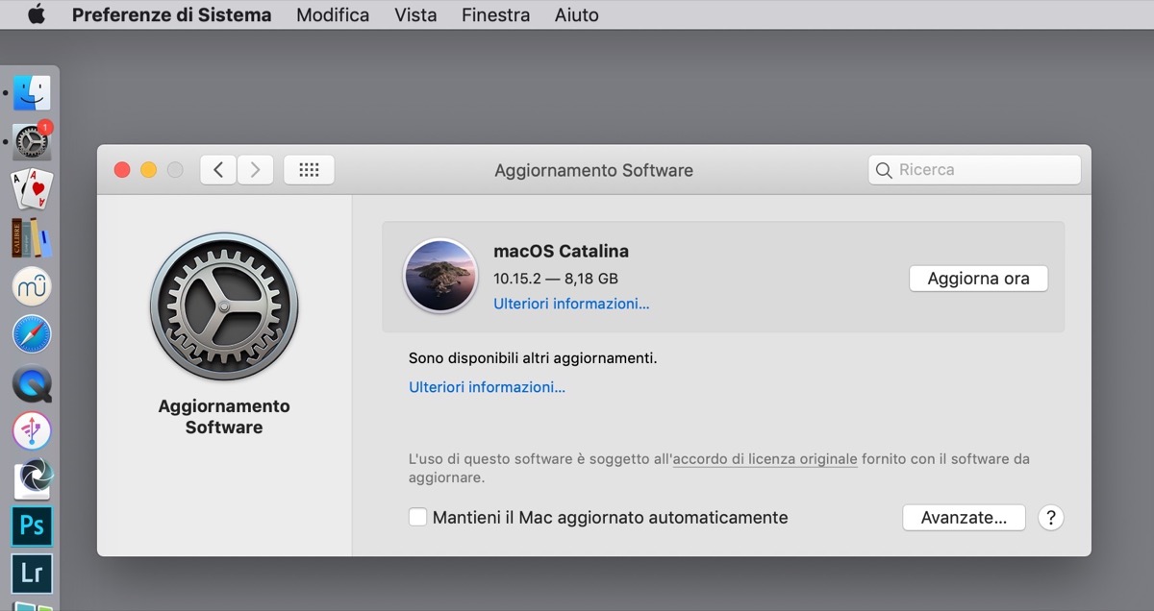This screenshot has height=611, width=1154.
Task: Open System Preferences from the Dock
Action: 32,141
